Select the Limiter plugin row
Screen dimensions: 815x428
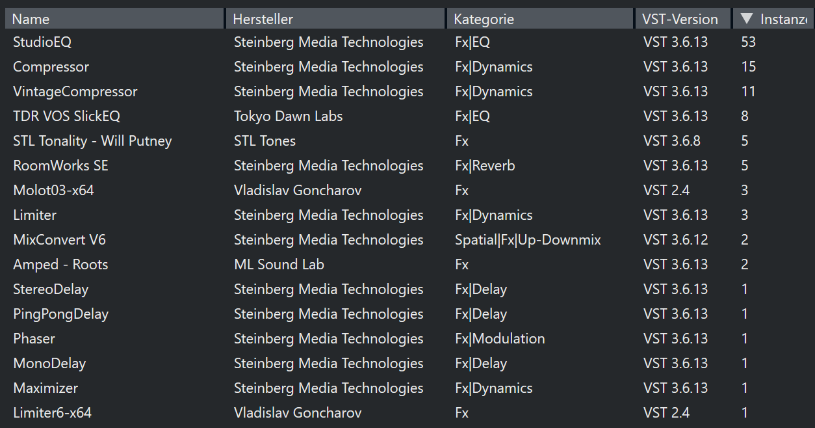coord(34,215)
